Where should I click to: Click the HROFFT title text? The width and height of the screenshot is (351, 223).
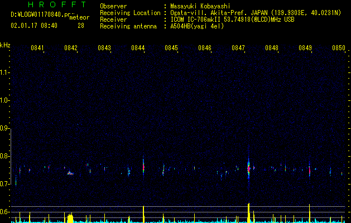(57, 4)
